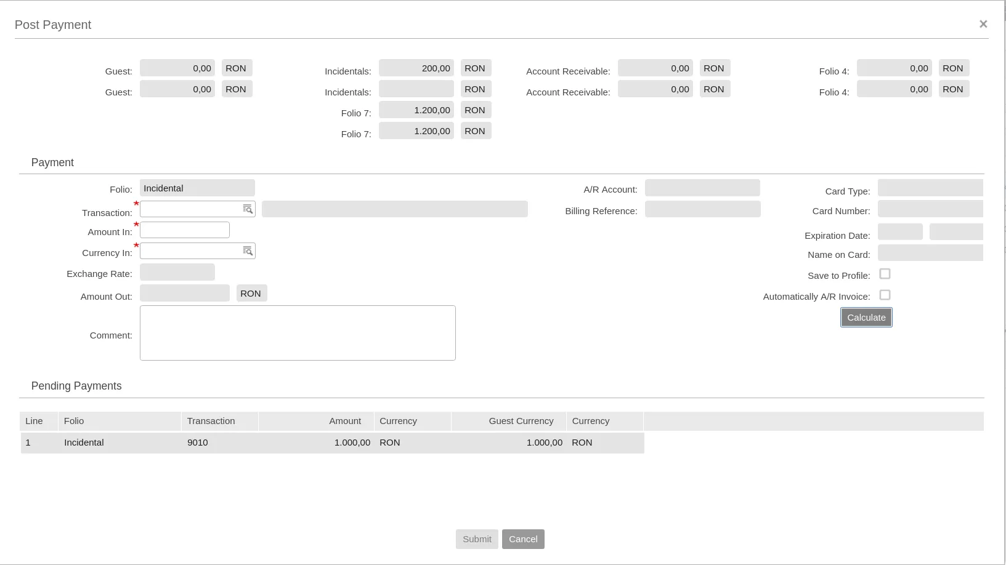
Task: Click the RON label beside Amount Out
Action: point(251,293)
